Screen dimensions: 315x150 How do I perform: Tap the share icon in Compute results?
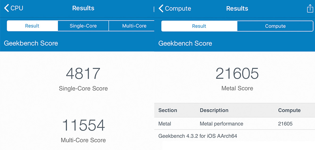coord(310,8)
